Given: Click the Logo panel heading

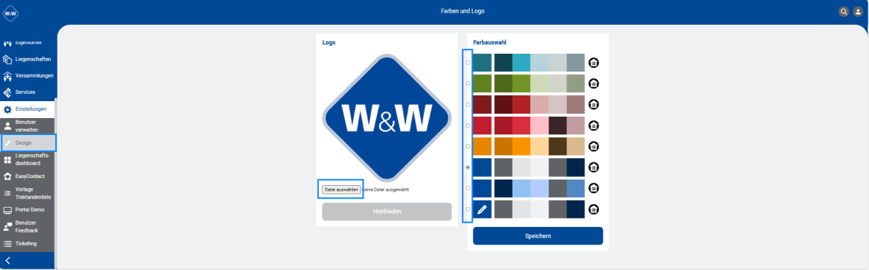Looking at the screenshot, I should 329,42.
